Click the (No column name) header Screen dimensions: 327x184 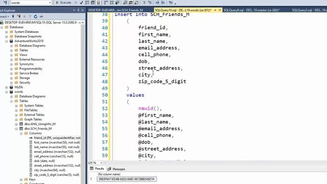(109, 174)
